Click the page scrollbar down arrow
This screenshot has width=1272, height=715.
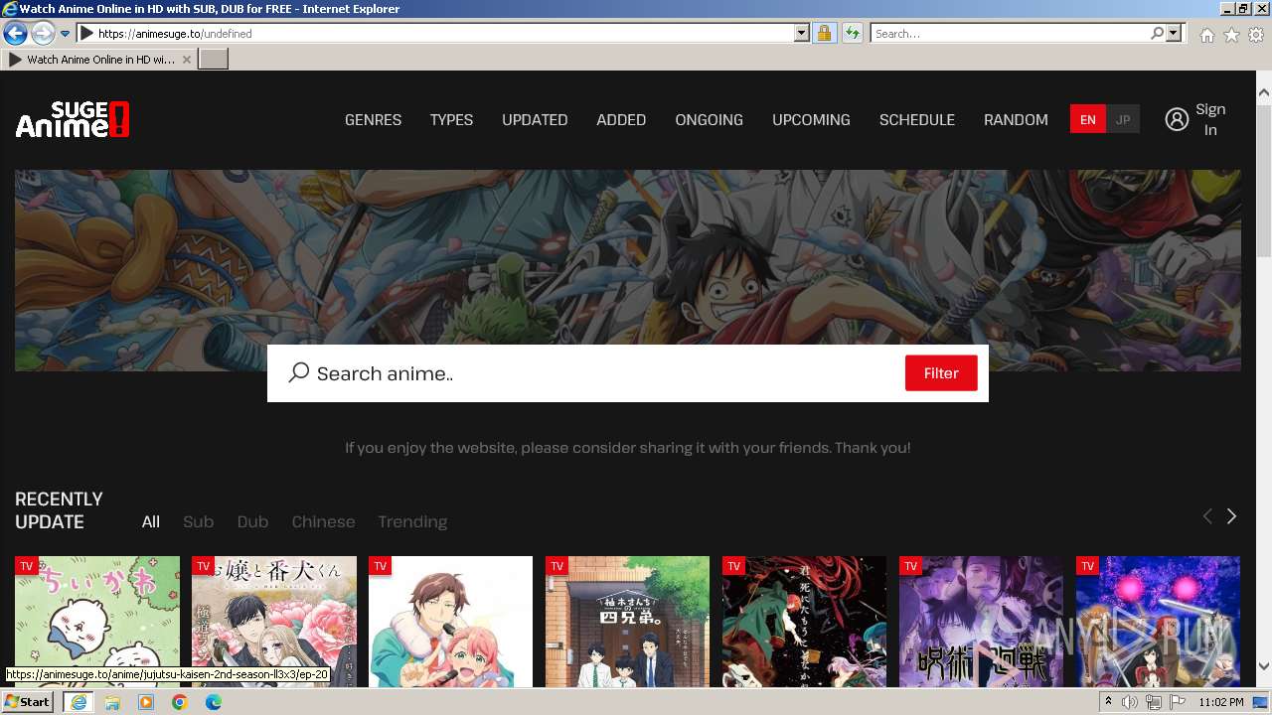pos(1263,666)
